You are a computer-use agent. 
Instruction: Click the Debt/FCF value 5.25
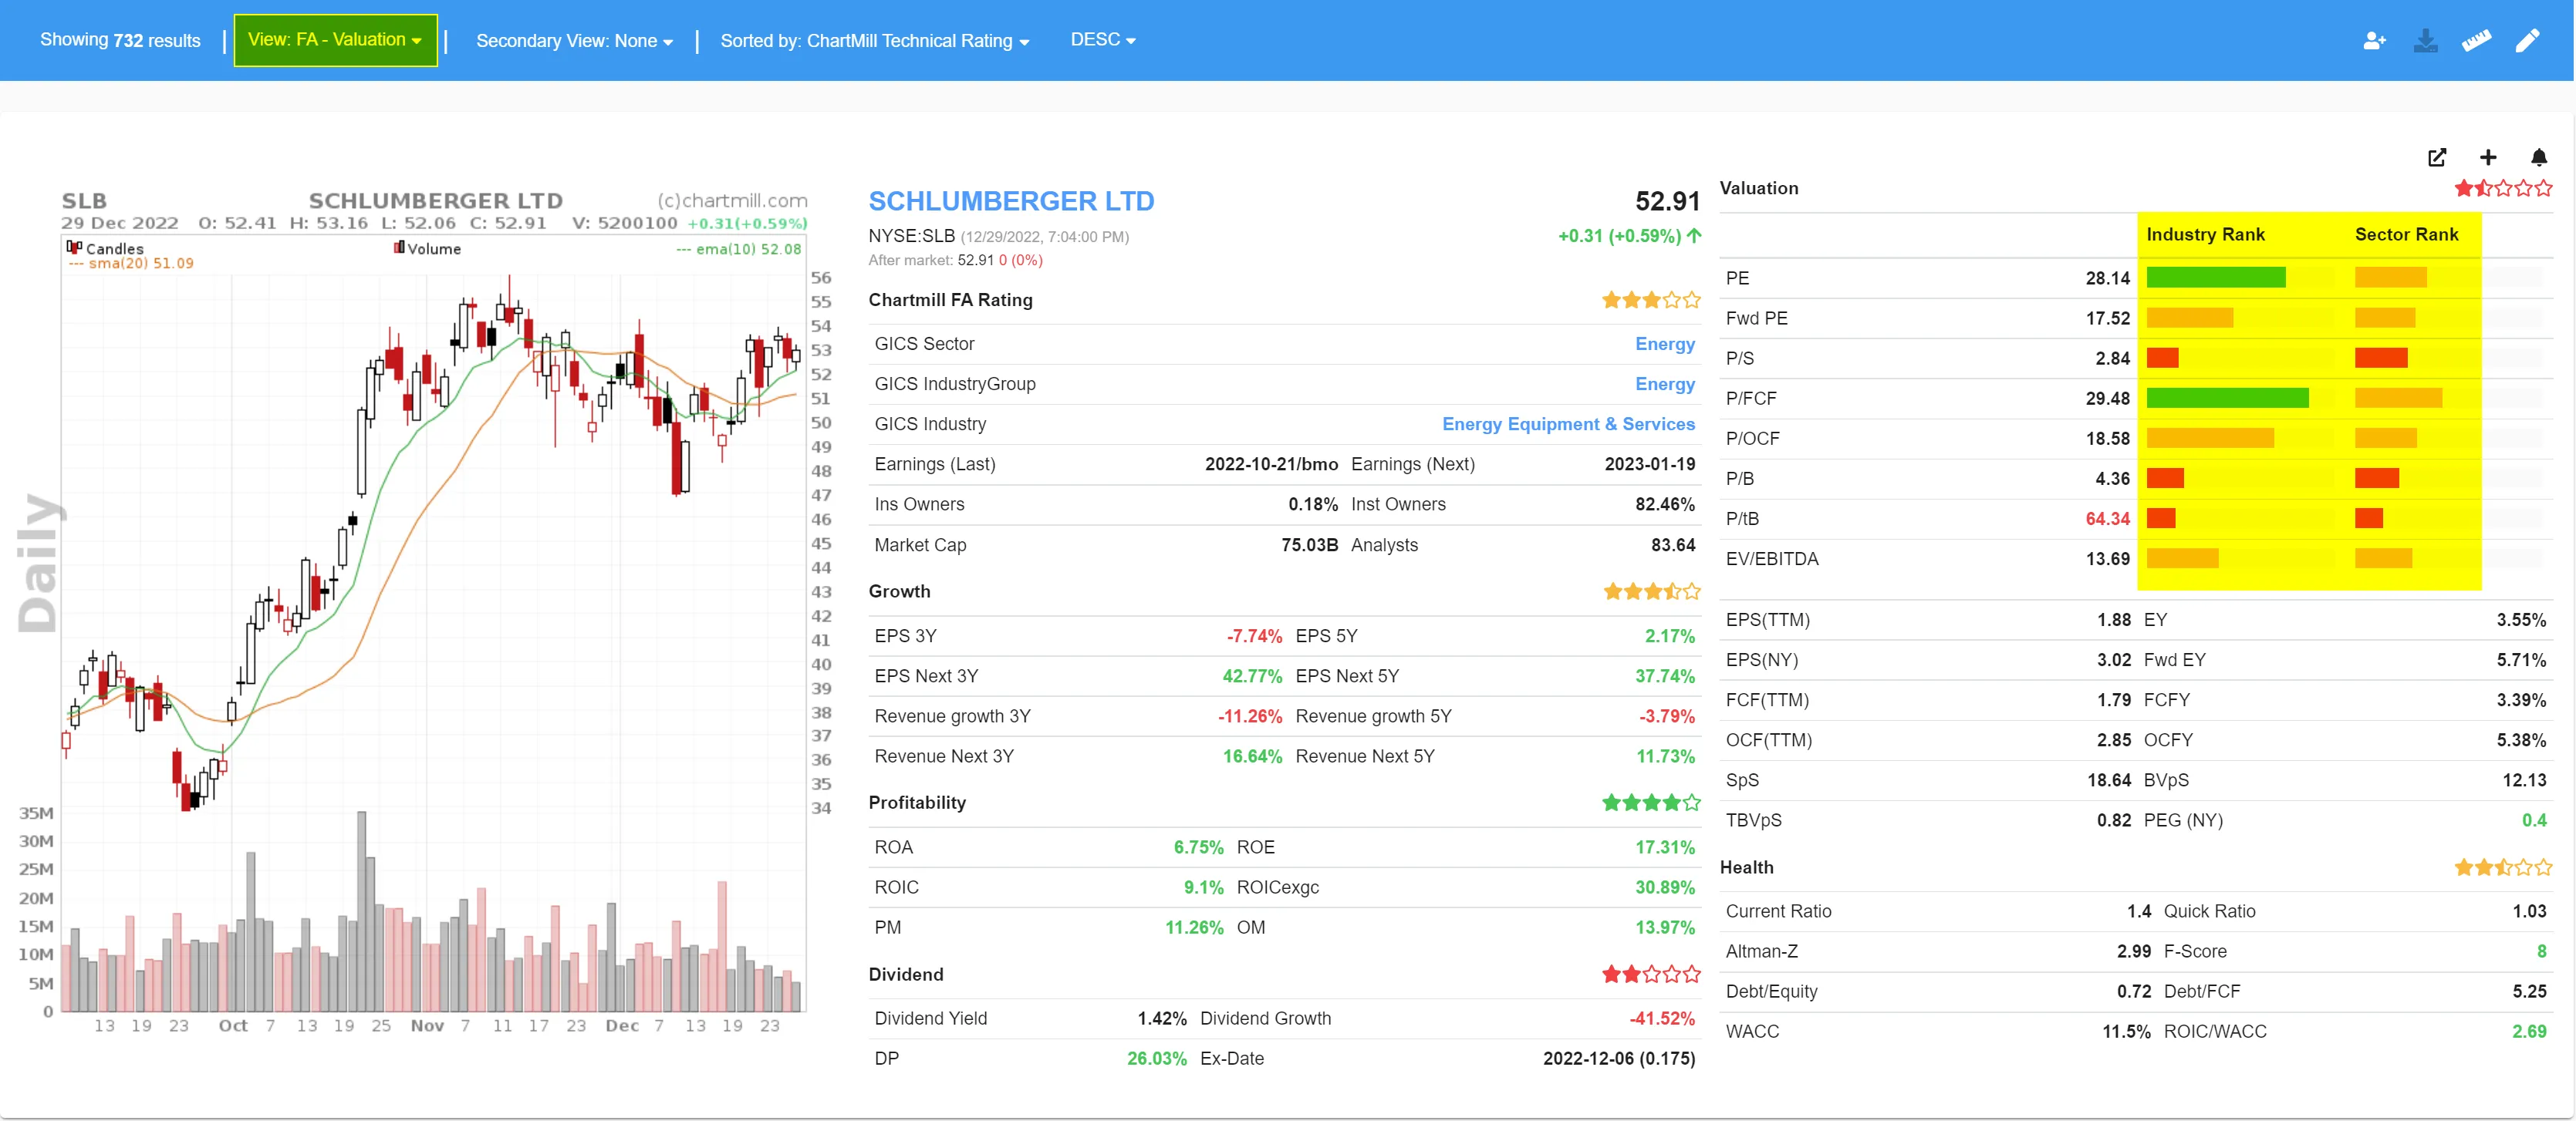tap(2529, 991)
